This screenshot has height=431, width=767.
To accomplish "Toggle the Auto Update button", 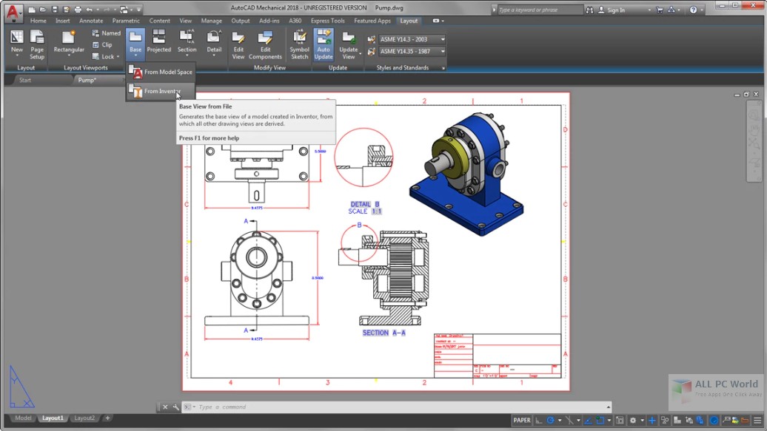I will [324, 44].
